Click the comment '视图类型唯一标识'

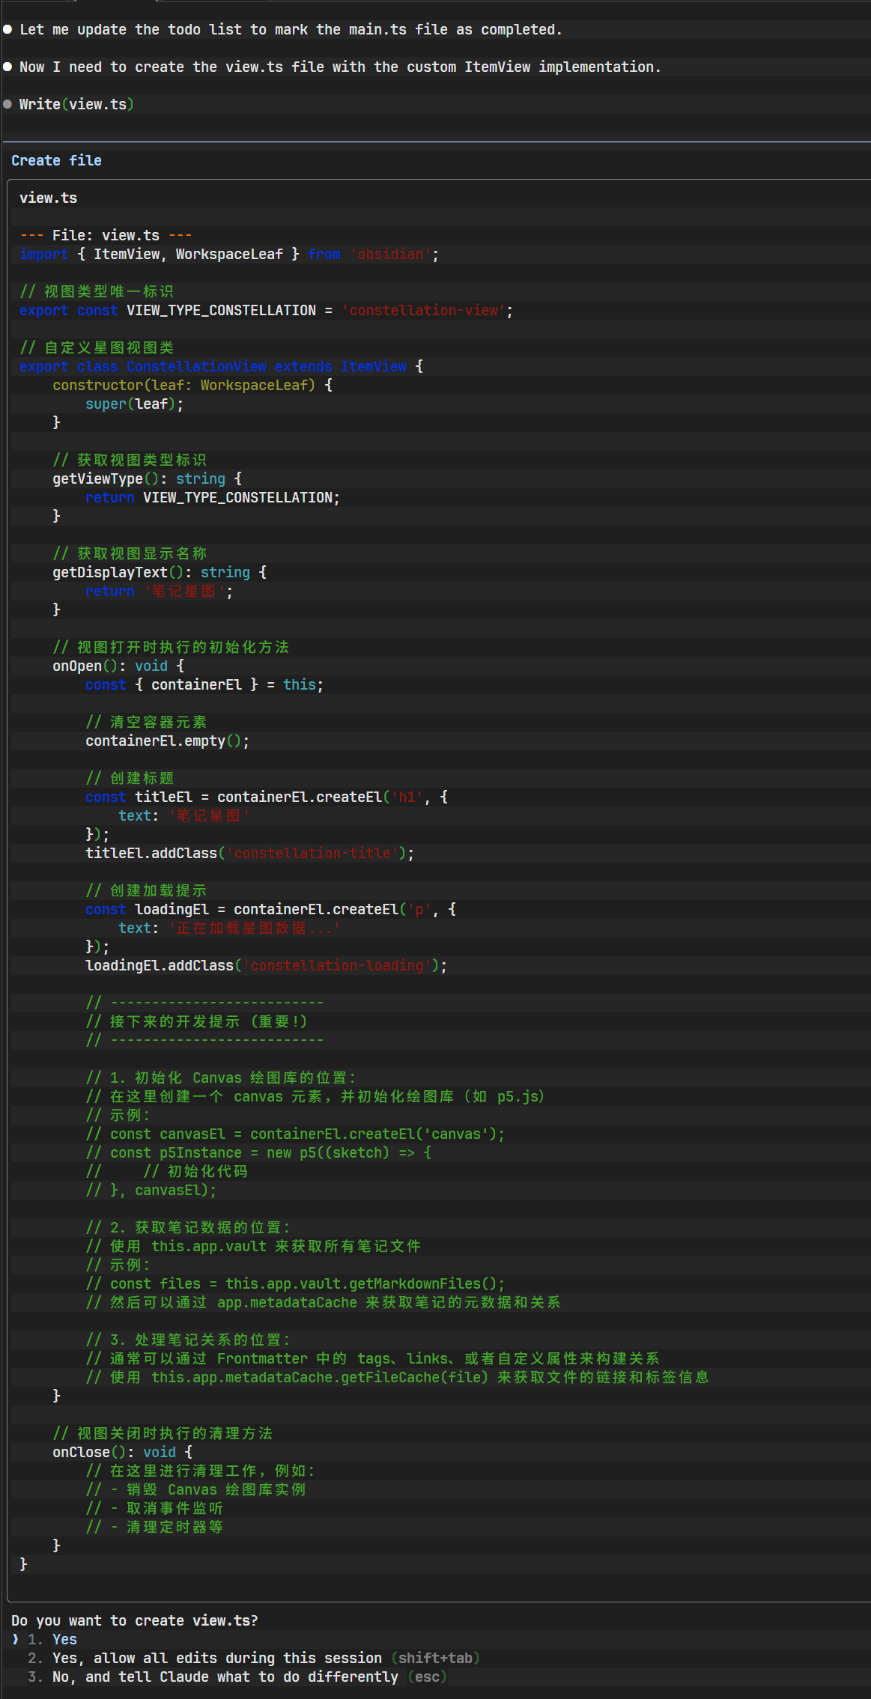click(97, 291)
